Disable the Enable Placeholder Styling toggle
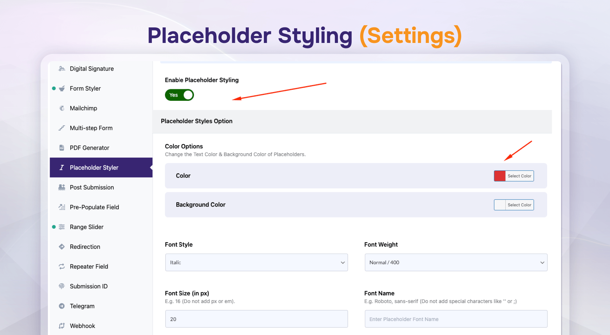This screenshot has width=610, height=335. (179, 95)
